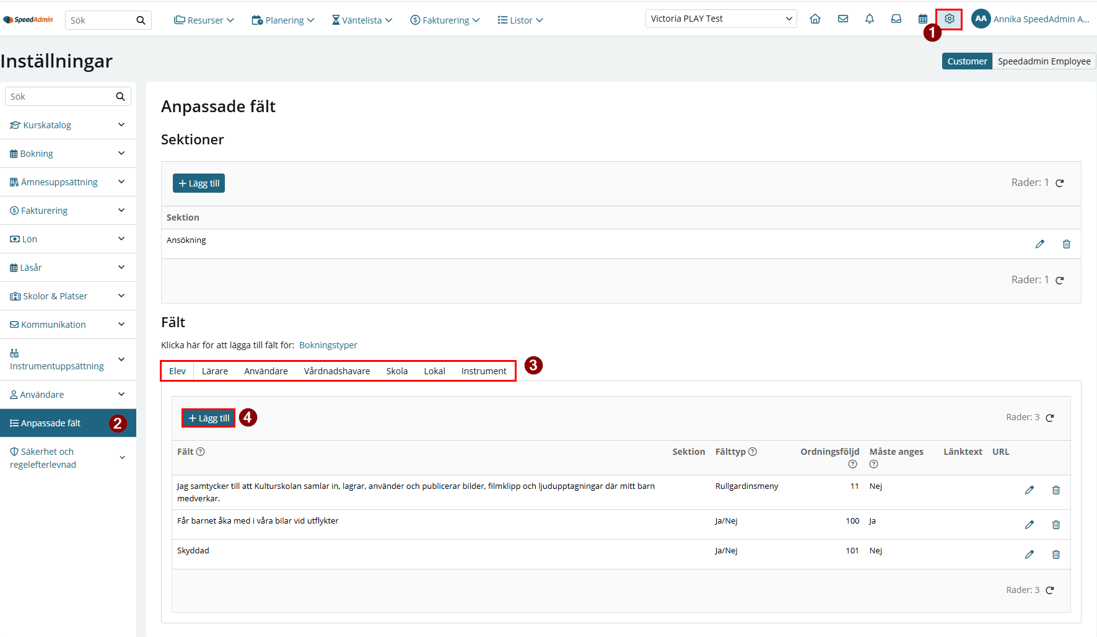
Task: Open the settings gear icon
Action: 950,19
